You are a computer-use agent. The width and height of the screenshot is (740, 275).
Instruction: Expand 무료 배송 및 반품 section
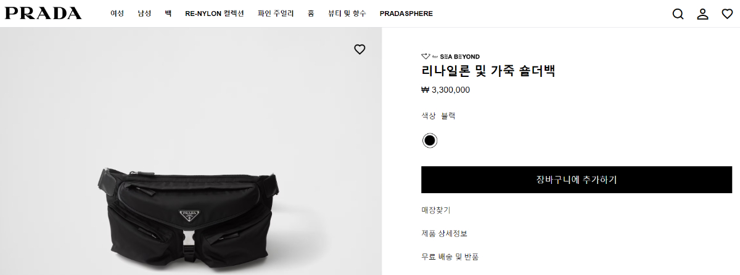[x=451, y=256]
